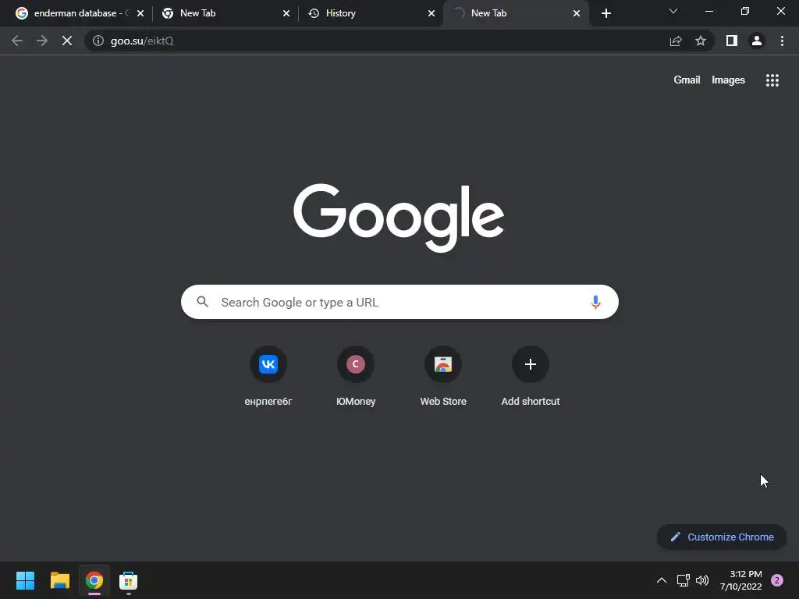The image size is (799, 599).
Task: Open File Explorer from taskbar
Action: [59, 580]
